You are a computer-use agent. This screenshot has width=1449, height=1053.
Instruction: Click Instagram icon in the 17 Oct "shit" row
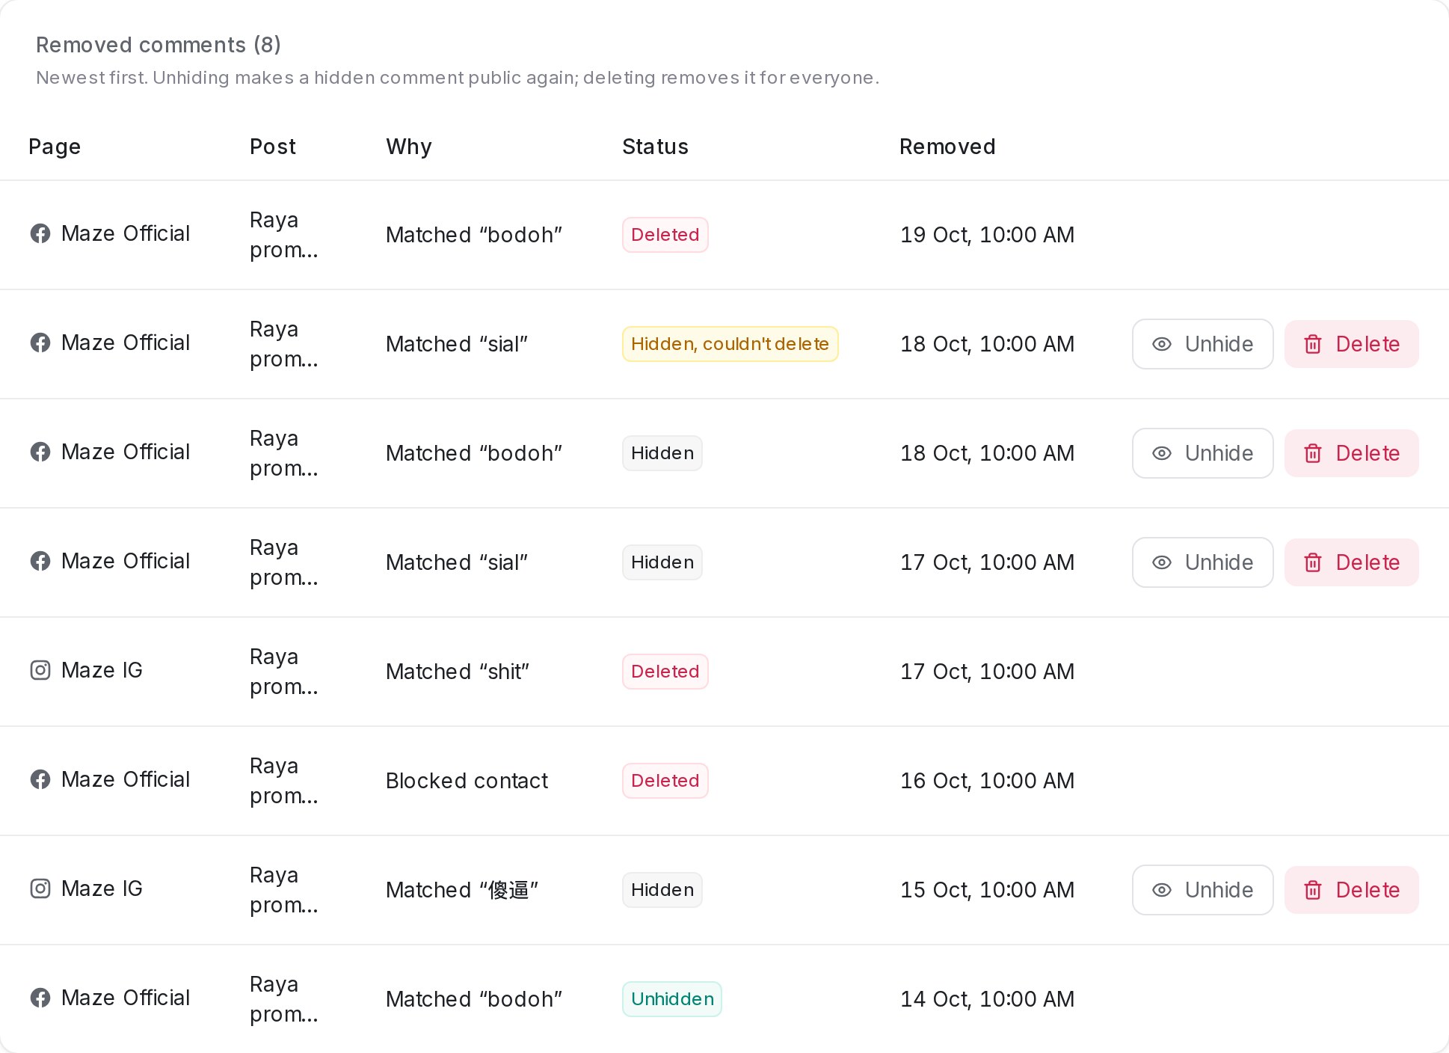40,670
